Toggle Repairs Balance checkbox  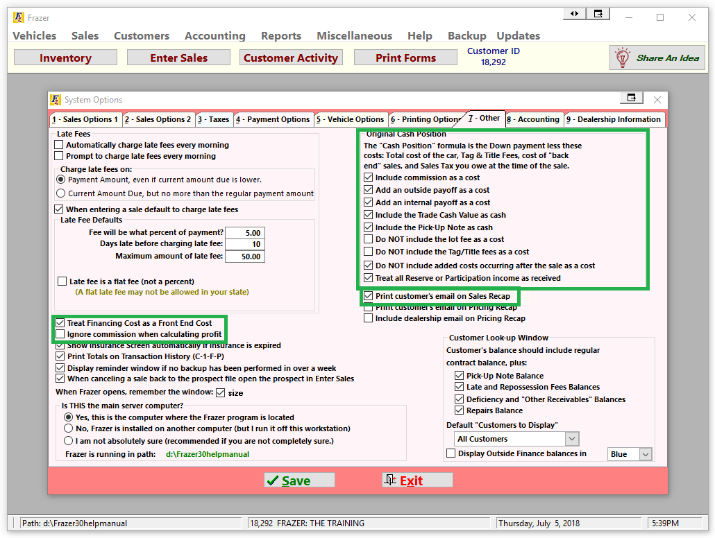tap(459, 410)
